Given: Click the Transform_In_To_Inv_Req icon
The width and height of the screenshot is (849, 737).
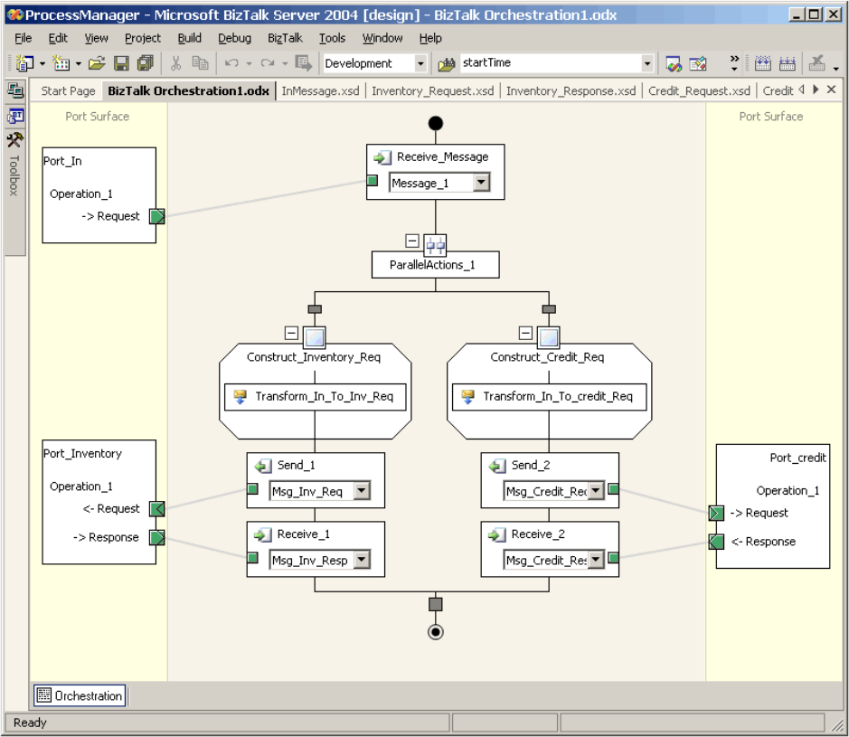Looking at the screenshot, I should [x=240, y=397].
